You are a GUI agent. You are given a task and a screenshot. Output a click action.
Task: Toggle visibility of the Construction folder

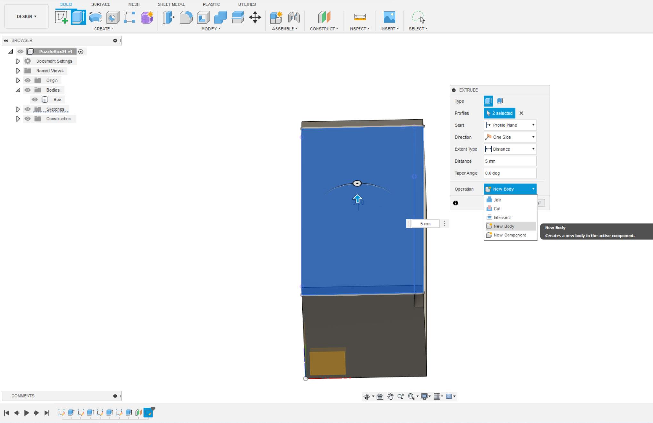[x=28, y=119]
